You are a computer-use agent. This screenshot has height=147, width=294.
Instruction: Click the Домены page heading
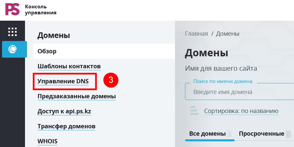point(206,53)
